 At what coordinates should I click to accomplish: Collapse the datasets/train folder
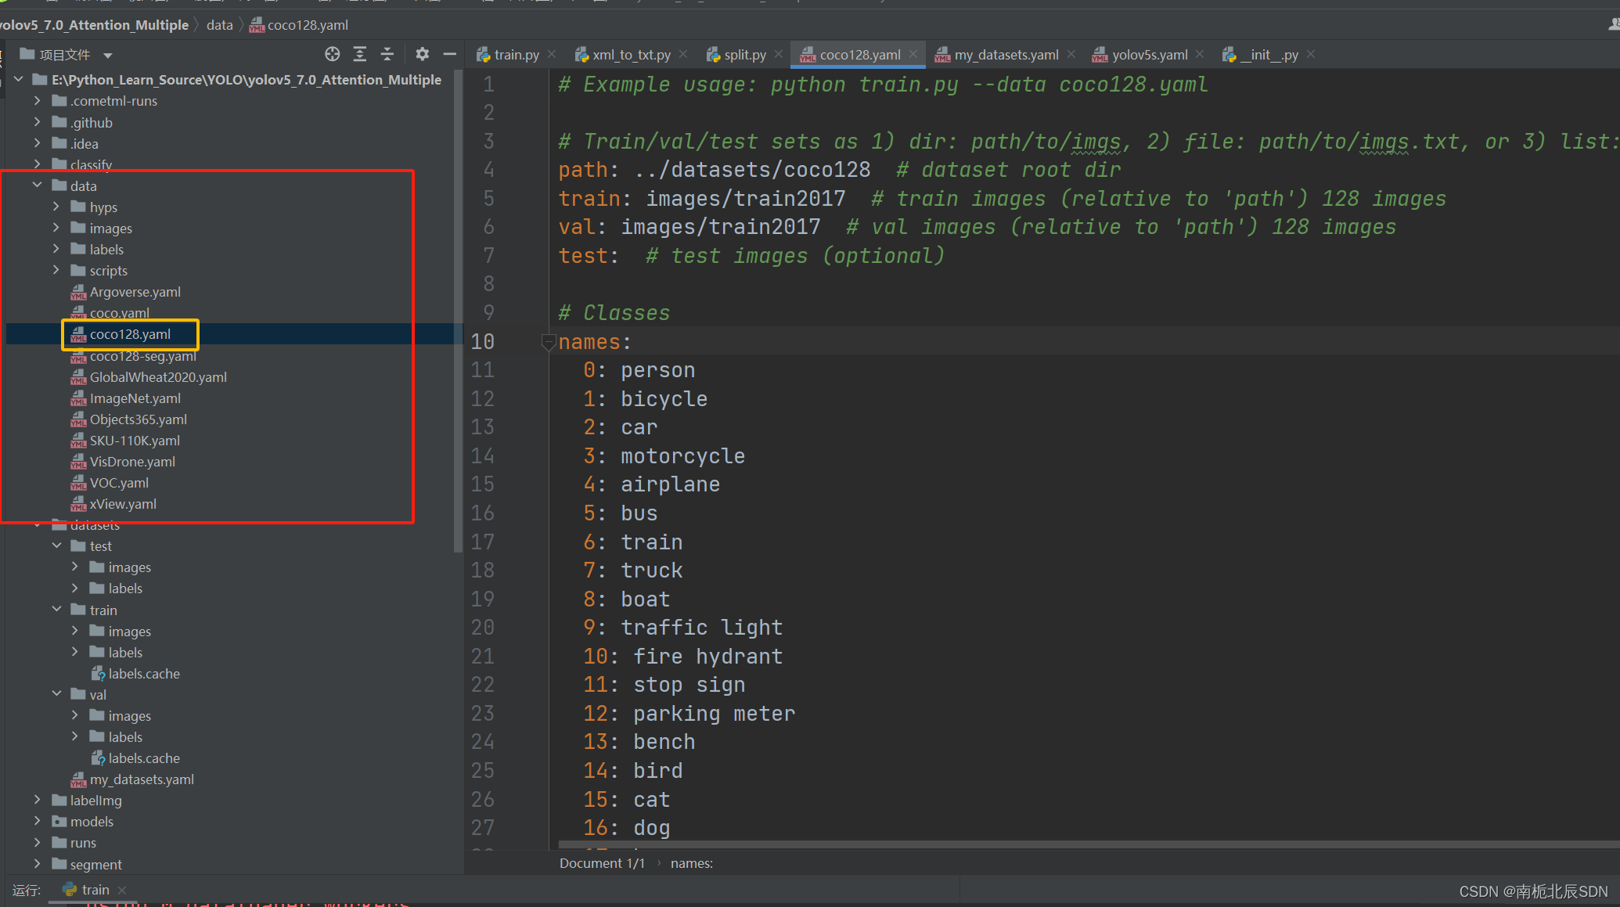click(x=56, y=610)
